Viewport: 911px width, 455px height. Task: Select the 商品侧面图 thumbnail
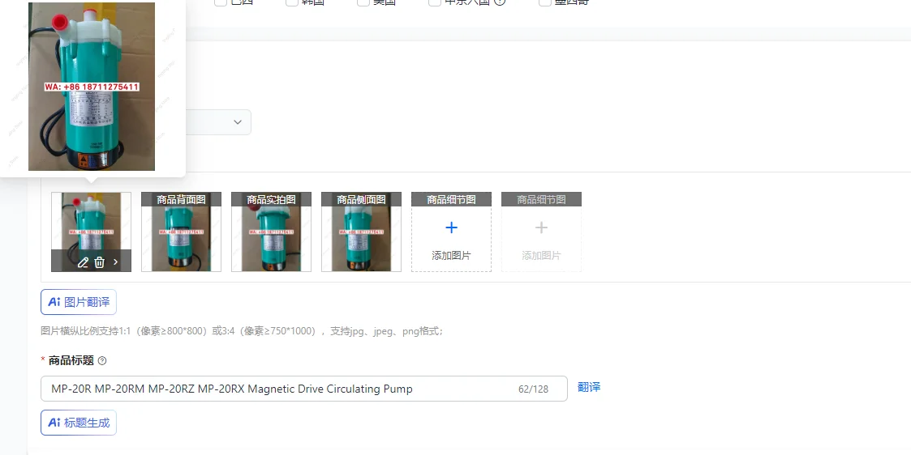point(361,232)
